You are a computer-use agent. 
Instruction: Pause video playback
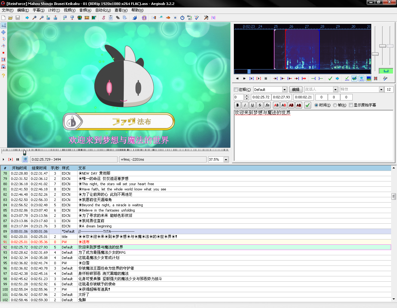pyautogui.click(x=18, y=159)
